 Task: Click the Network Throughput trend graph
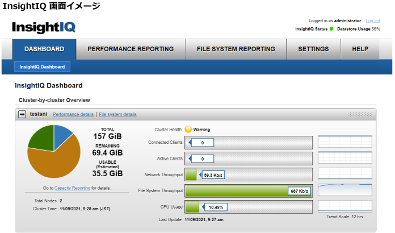point(344,174)
